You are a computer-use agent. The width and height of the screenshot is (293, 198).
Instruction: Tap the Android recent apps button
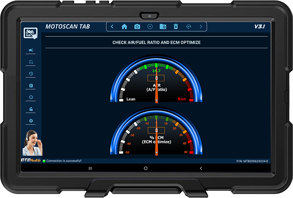point(90,168)
